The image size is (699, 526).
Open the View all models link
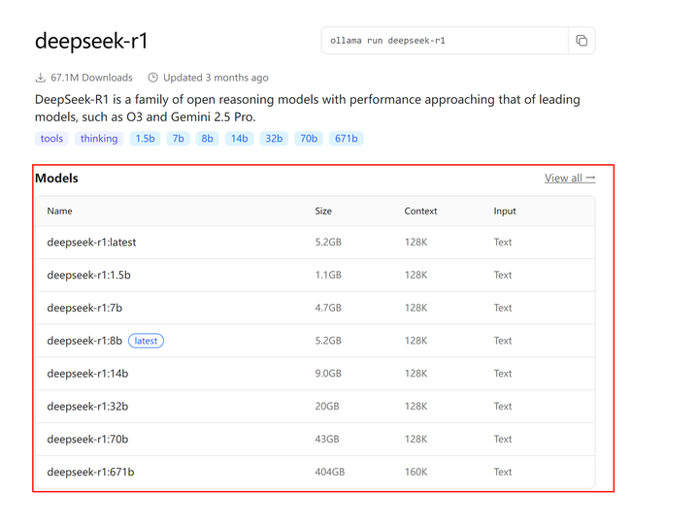pyautogui.click(x=570, y=178)
